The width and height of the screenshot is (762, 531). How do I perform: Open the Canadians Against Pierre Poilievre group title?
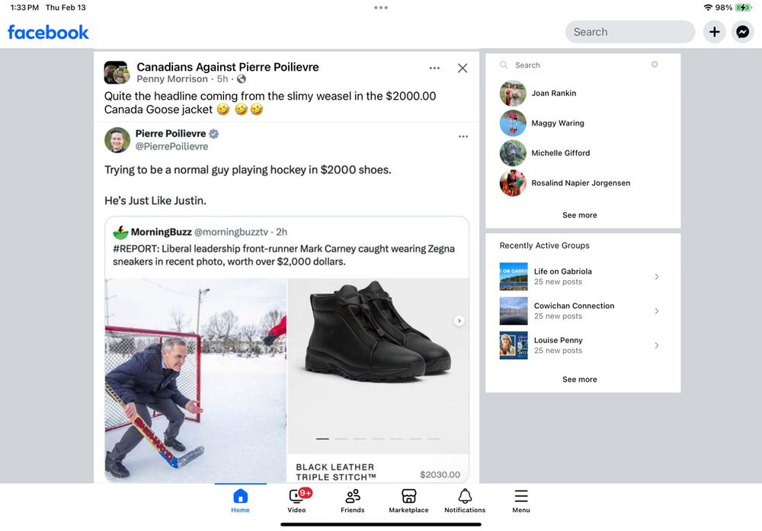(227, 67)
